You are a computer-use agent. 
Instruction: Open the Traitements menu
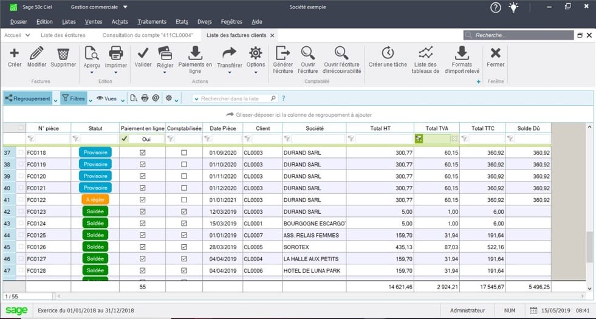click(x=152, y=22)
